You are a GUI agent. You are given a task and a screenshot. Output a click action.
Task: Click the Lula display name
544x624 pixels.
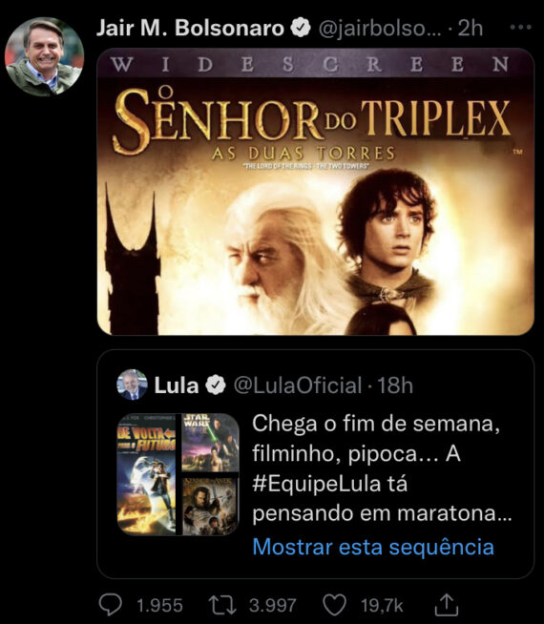[x=177, y=385]
